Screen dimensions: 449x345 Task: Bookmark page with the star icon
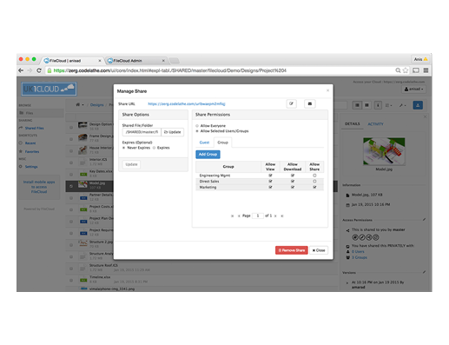coord(406,70)
